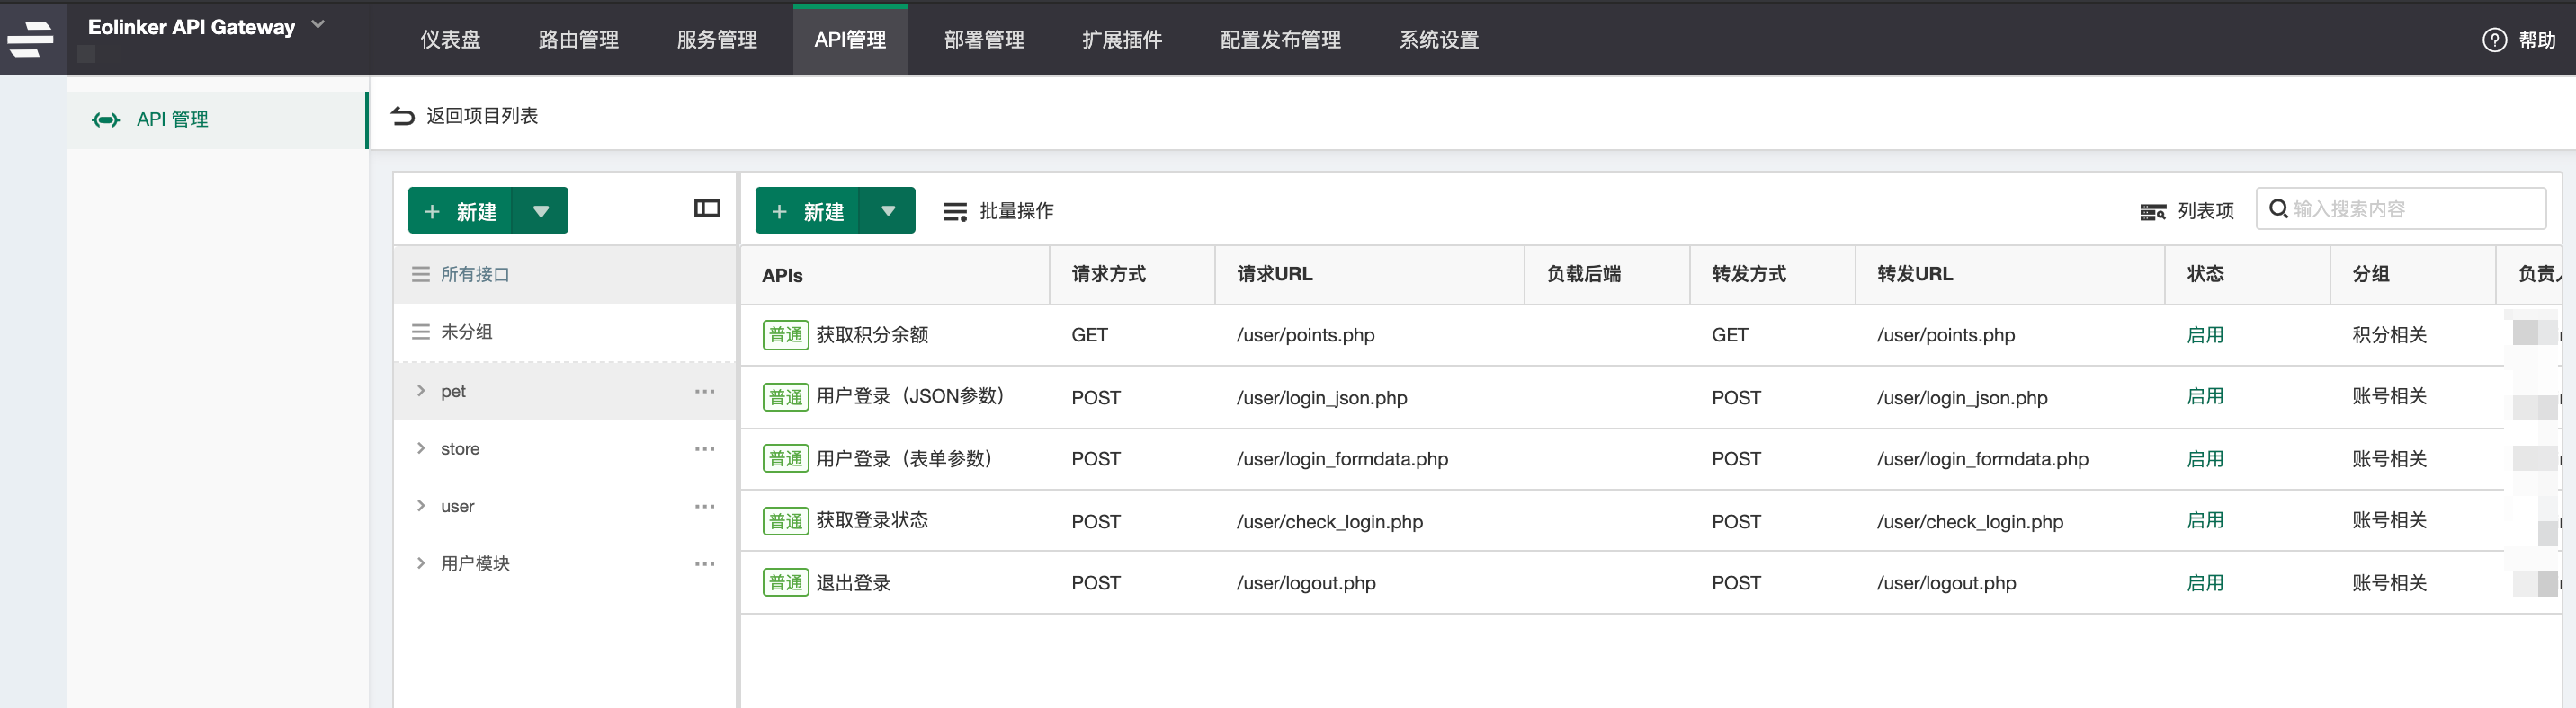Open the Eolinker API Gateway project dropdown
Viewport: 2576px width, 708px height.
coord(318,25)
